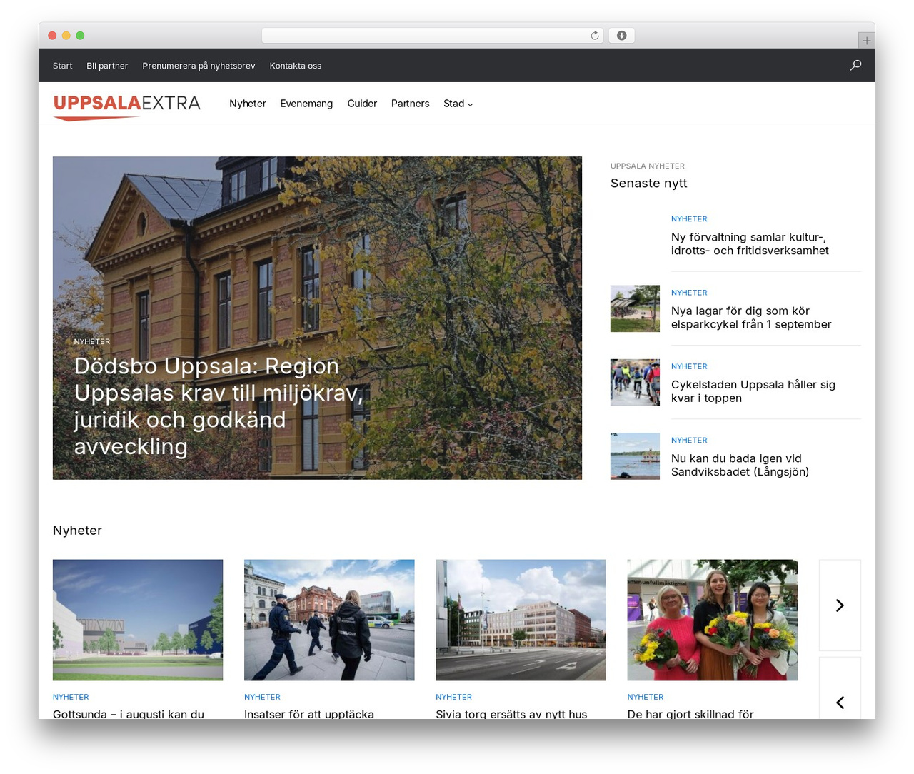Open the police officers article thumbnail

point(329,620)
